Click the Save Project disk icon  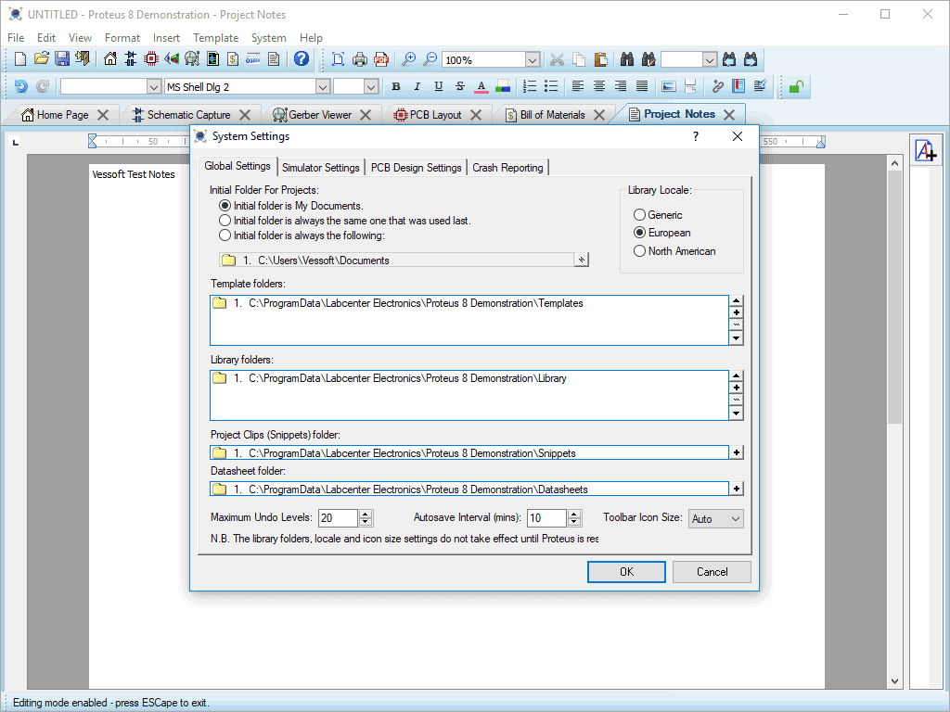point(62,59)
